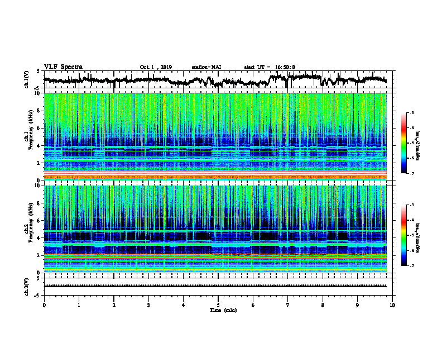Click time axis tick label "9"
442x342 pixels.
click(x=357, y=305)
